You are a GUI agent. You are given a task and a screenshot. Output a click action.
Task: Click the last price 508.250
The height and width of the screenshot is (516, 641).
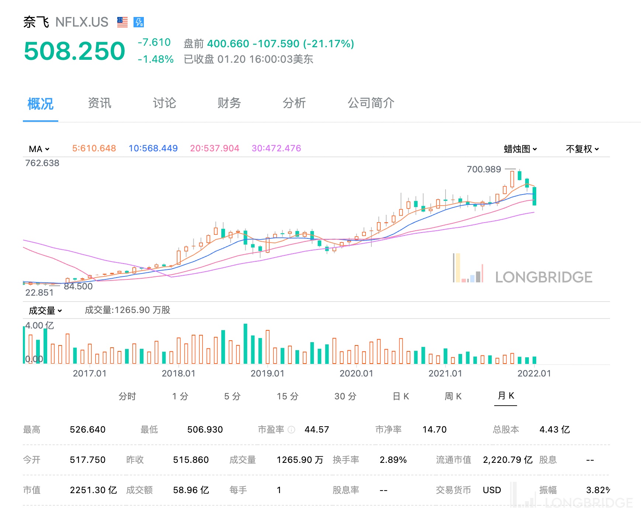(x=75, y=51)
